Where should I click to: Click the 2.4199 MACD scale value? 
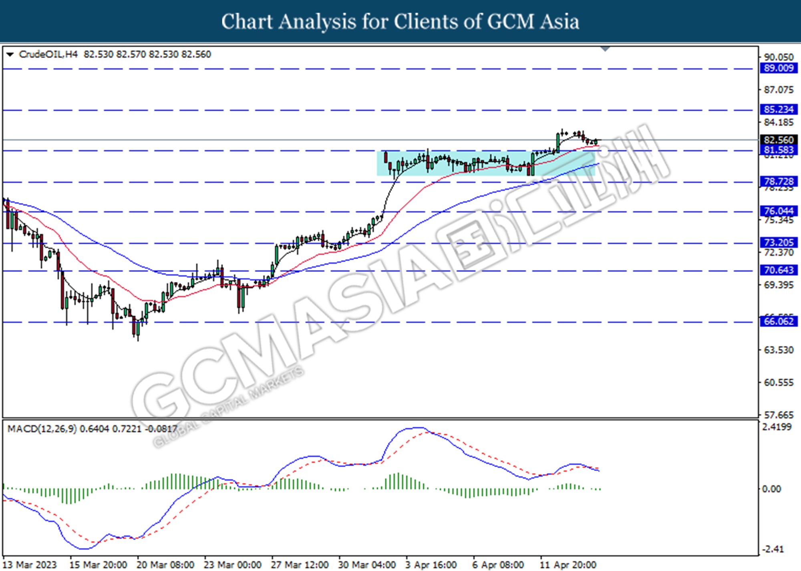pyautogui.click(x=777, y=427)
